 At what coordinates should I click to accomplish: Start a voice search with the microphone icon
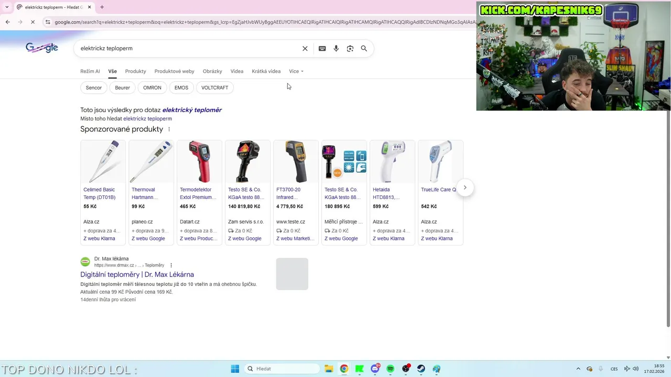(x=336, y=48)
